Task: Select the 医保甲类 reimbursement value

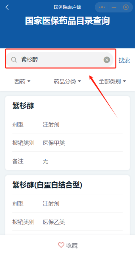Action: [54, 143]
